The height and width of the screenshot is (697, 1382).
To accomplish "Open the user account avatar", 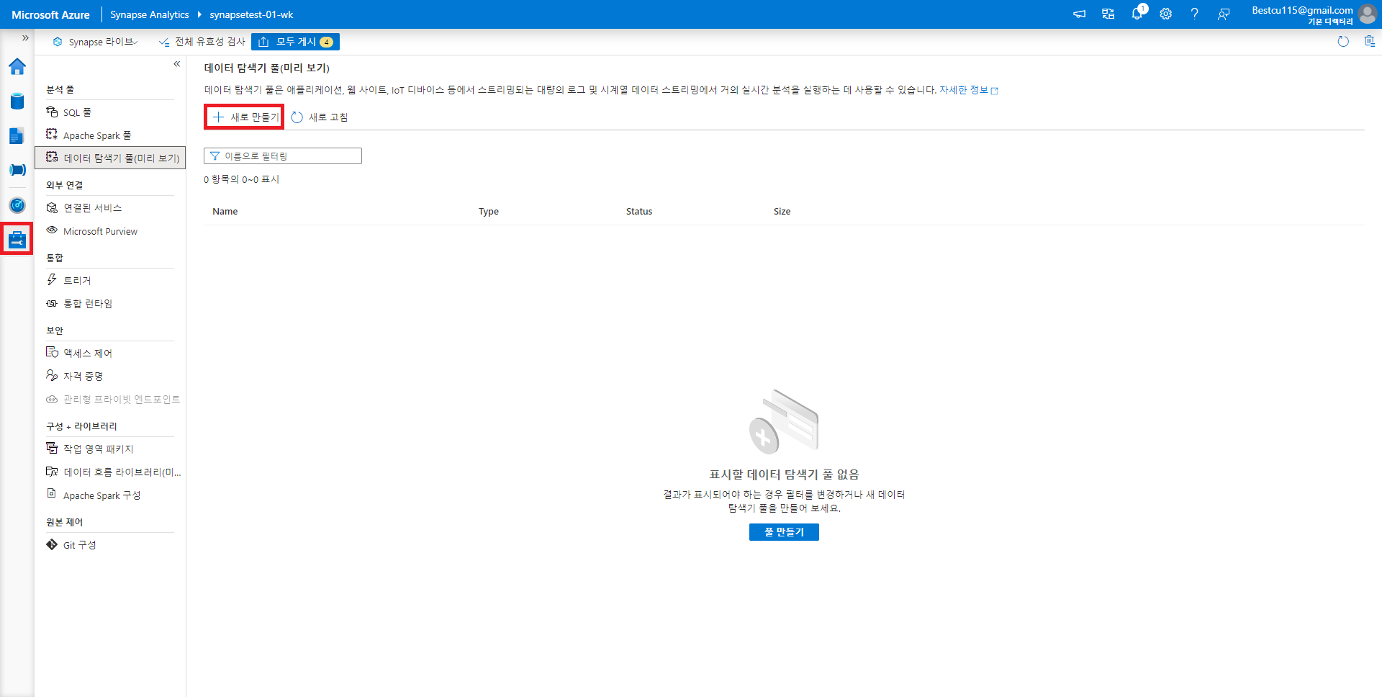I will point(1368,14).
